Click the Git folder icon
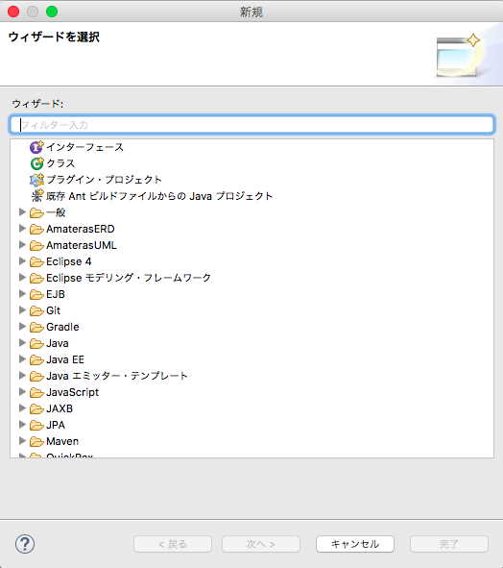 [36, 310]
